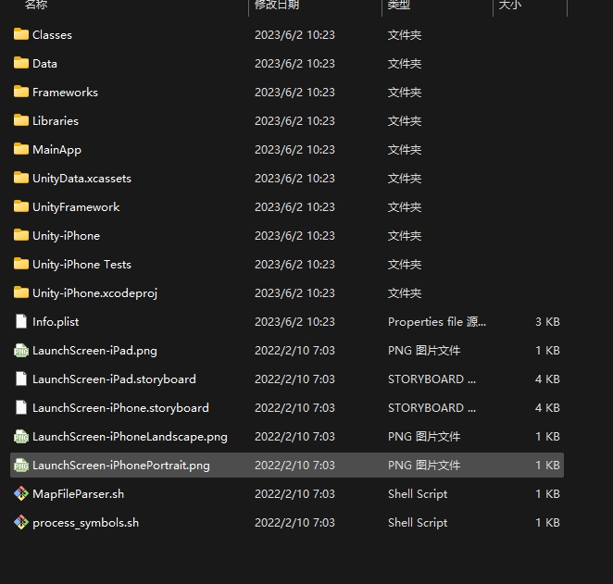The image size is (613, 584).
Task: Select the LaunchScreen-iPhone.storyboard file name
Action: 120,408
